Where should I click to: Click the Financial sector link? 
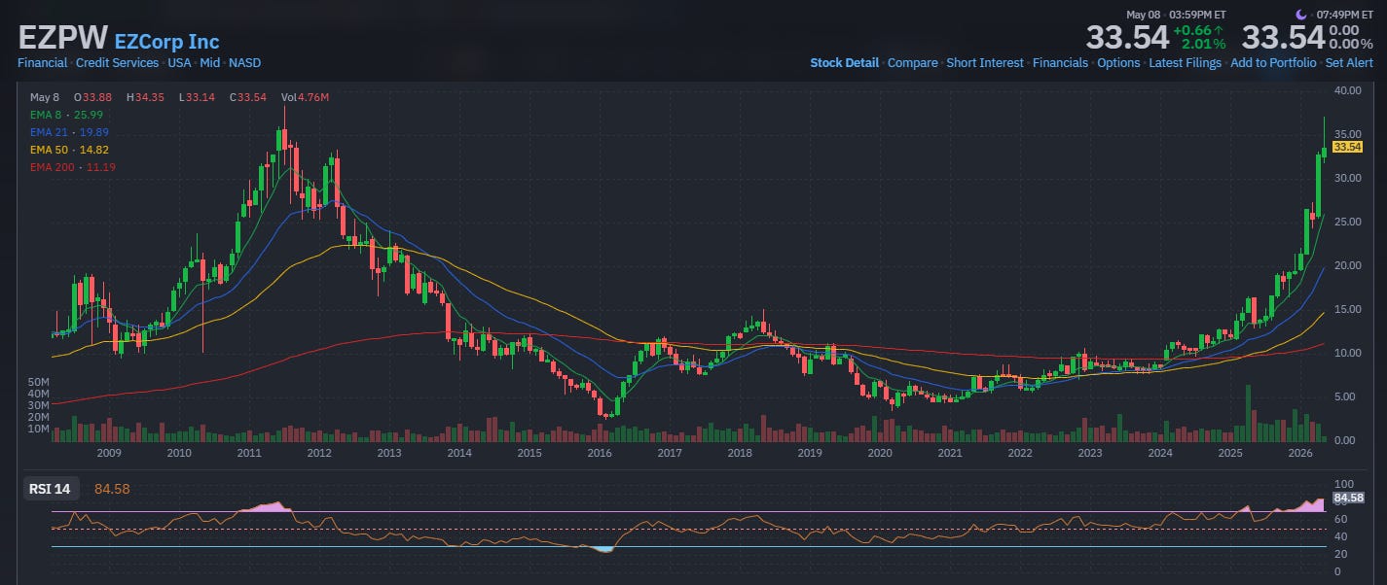(42, 62)
